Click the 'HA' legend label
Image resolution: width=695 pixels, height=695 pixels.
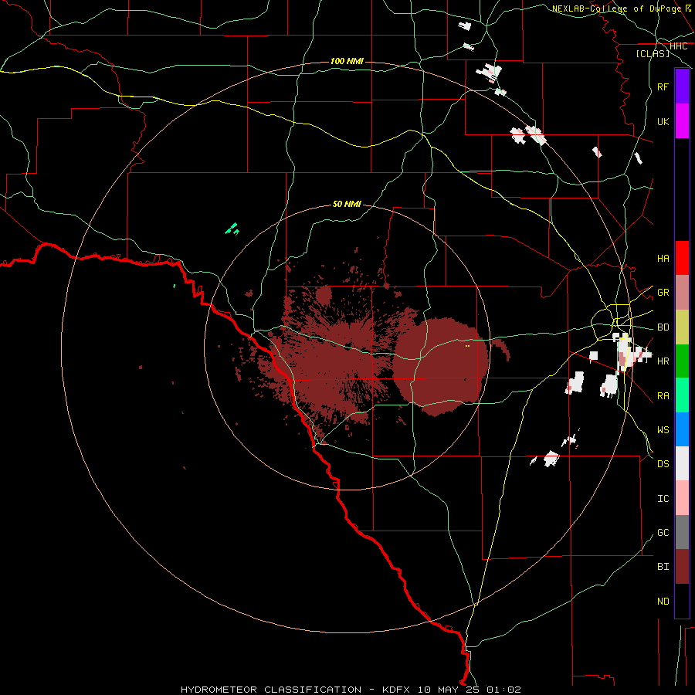click(663, 258)
